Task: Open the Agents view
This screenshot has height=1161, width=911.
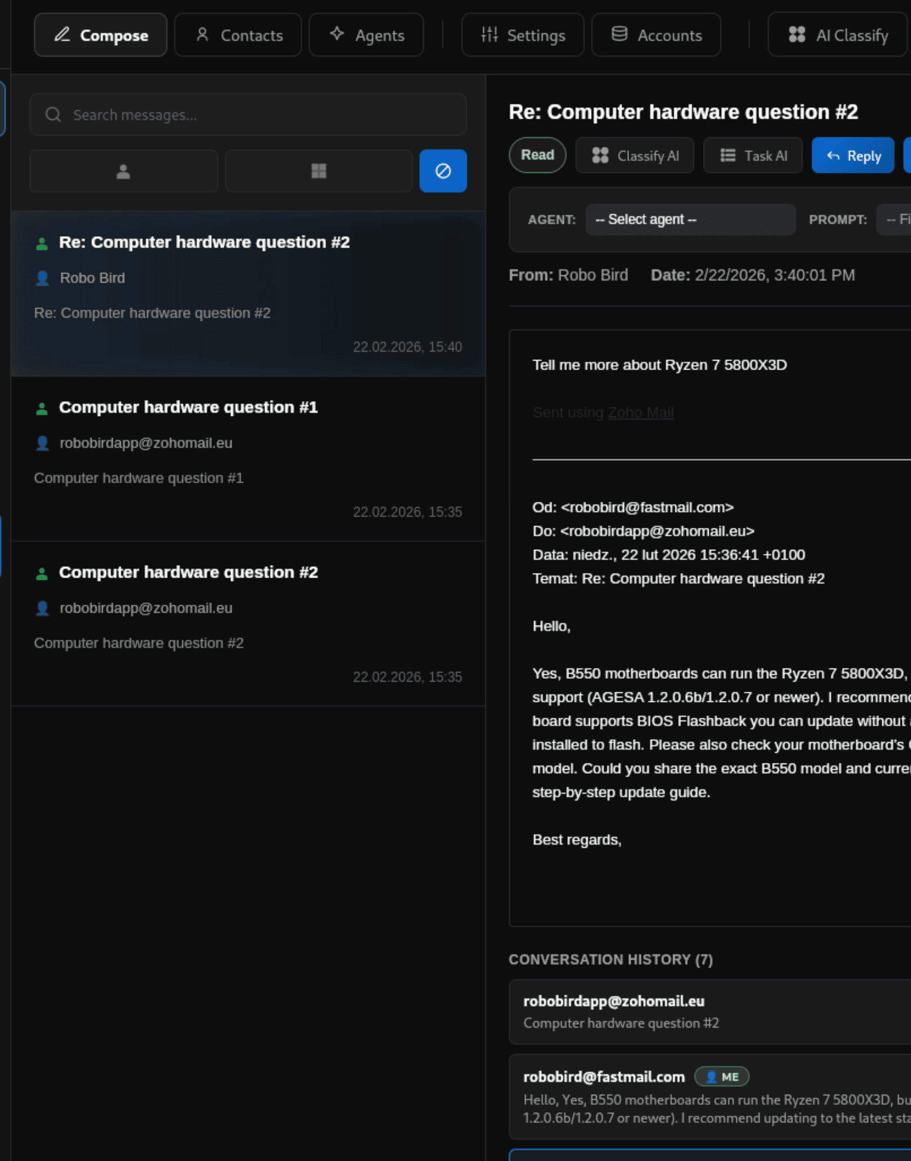Action: (x=366, y=35)
